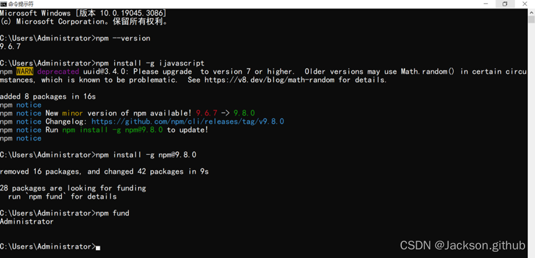
Task: Click the red 9.6.7 version number
Action: pos(206,113)
